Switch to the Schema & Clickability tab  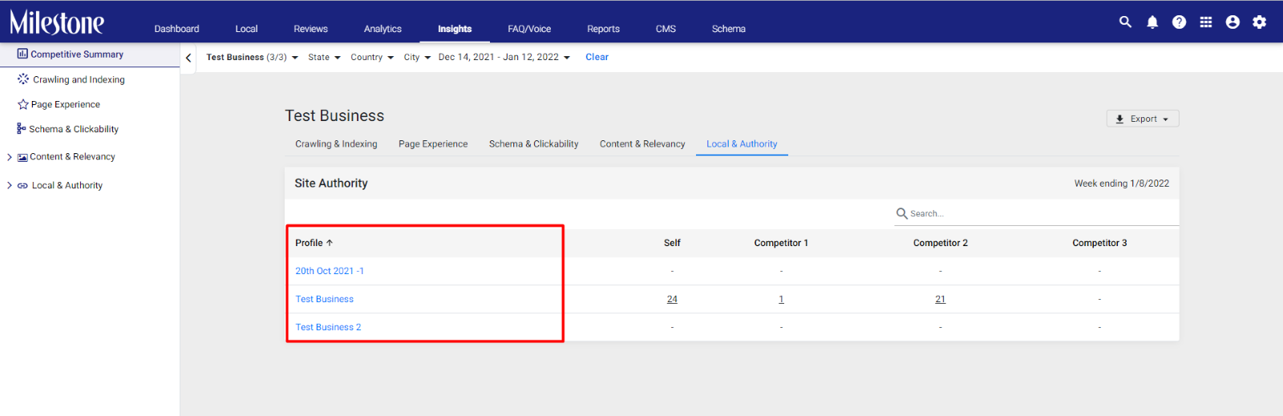pyautogui.click(x=533, y=144)
